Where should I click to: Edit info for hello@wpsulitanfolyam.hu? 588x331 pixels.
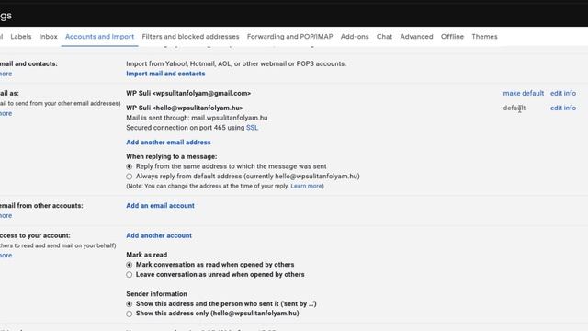click(x=563, y=108)
